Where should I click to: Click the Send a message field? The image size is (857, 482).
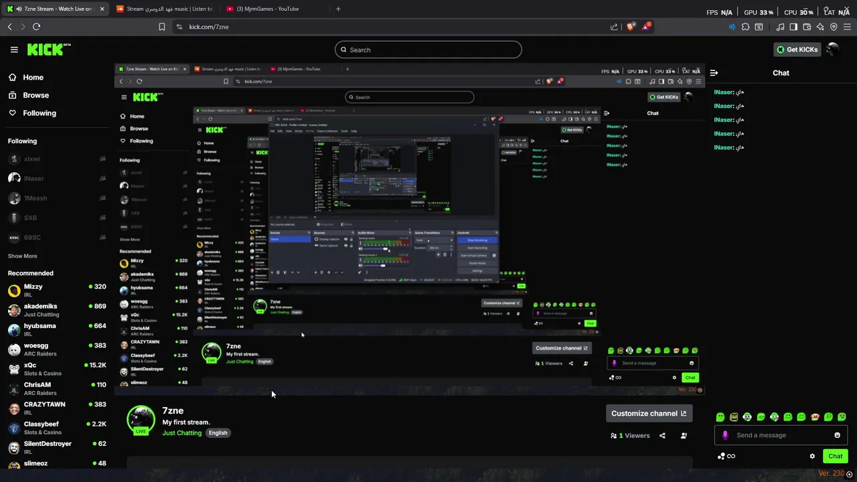pos(780,435)
